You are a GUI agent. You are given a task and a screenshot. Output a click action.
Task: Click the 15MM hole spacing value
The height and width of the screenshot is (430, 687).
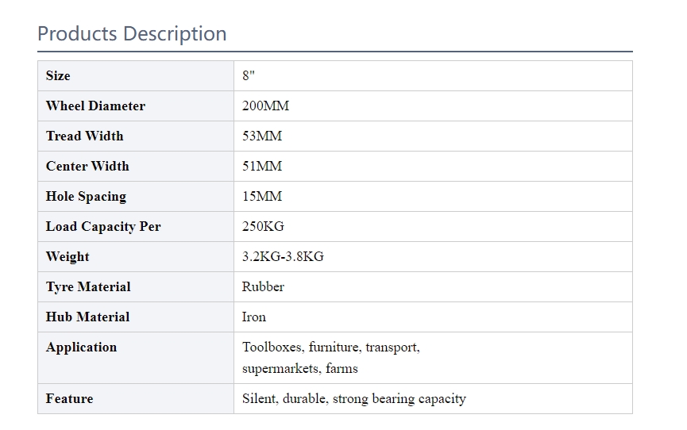[x=262, y=197]
